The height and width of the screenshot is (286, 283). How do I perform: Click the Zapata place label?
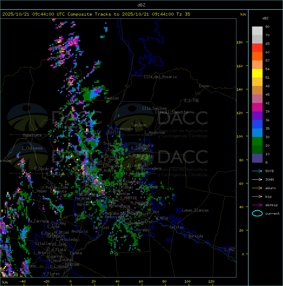click(76, 253)
